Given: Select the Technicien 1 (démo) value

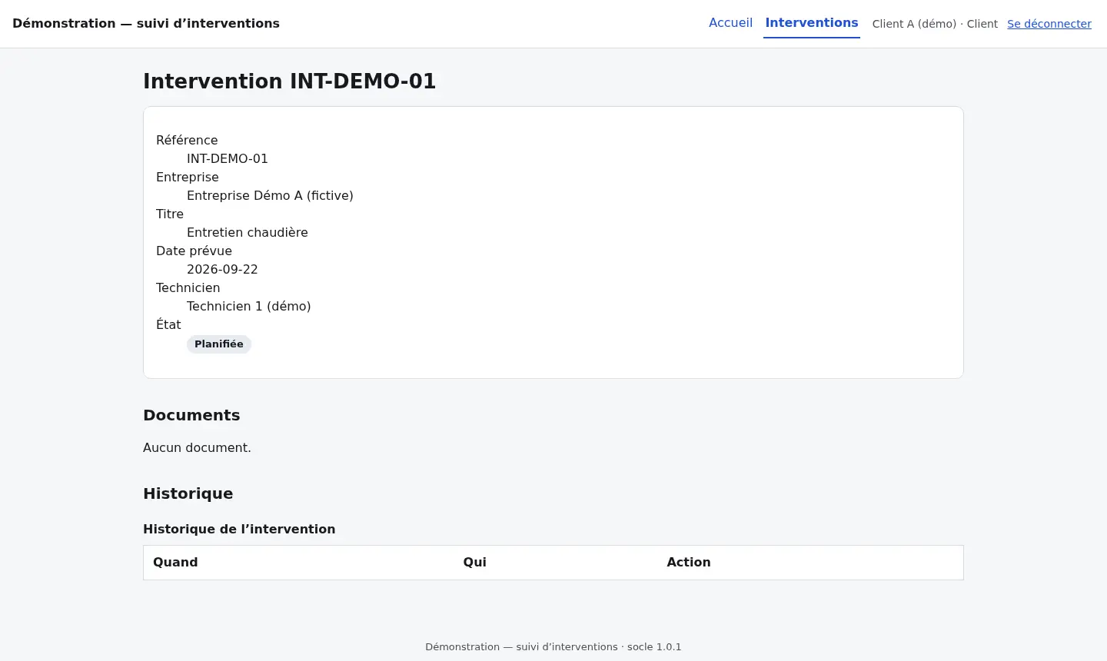Looking at the screenshot, I should (x=249, y=306).
